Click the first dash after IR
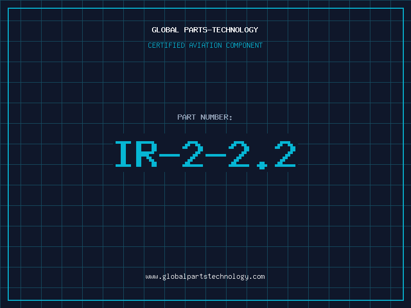 (170, 156)
